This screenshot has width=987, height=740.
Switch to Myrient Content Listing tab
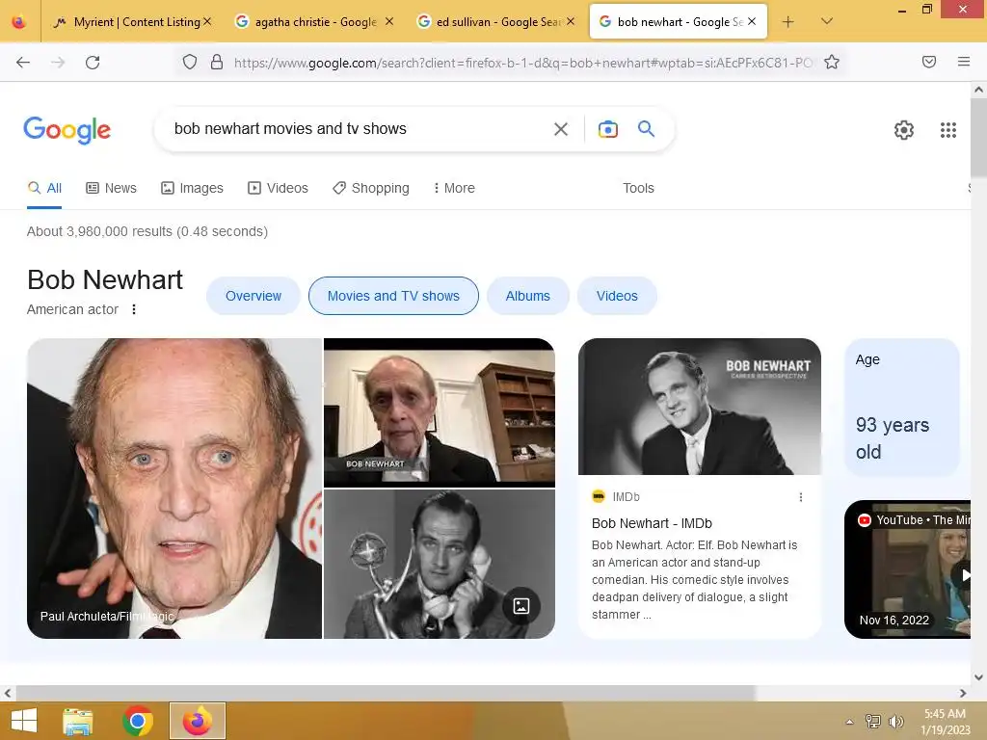[x=134, y=22]
